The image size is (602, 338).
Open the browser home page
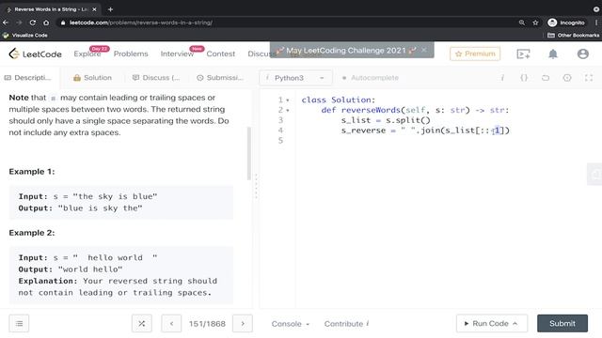pyautogui.click(x=46, y=23)
